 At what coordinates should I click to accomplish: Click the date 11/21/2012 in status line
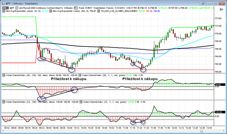120,8
